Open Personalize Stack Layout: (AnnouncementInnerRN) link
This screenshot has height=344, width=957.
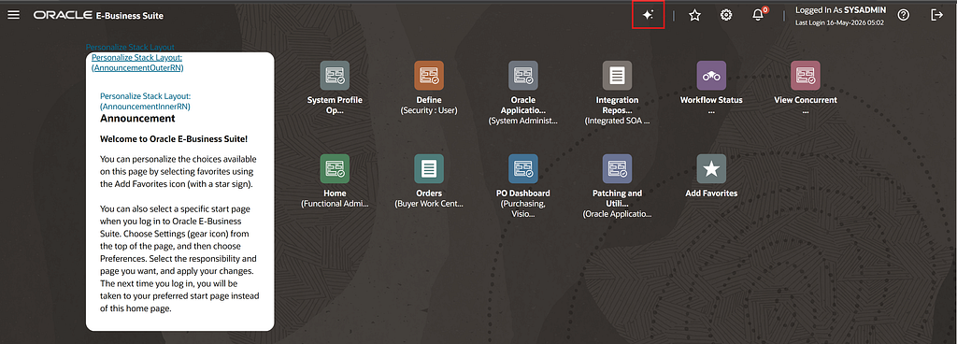click(x=146, y=101)
